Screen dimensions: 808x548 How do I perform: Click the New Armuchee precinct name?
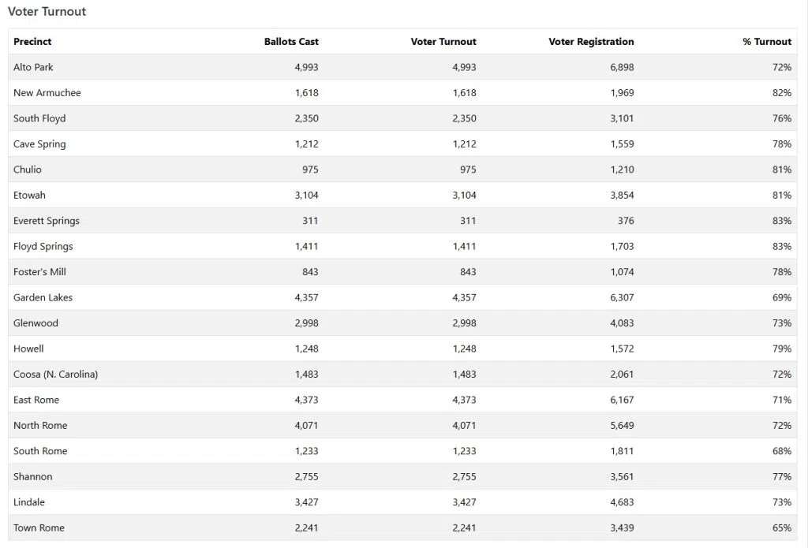click(47, 93)
